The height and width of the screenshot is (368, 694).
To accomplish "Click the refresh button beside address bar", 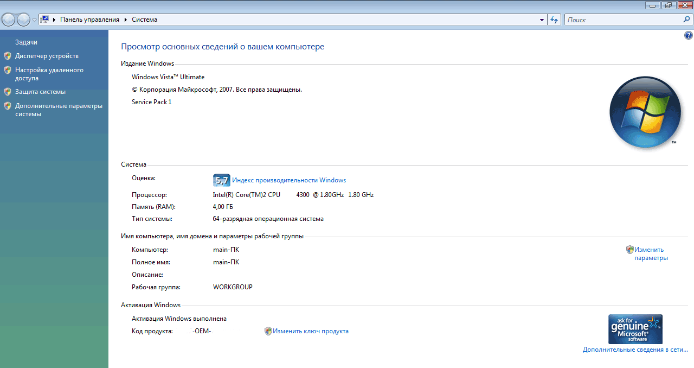I will [x=554, y=20].
